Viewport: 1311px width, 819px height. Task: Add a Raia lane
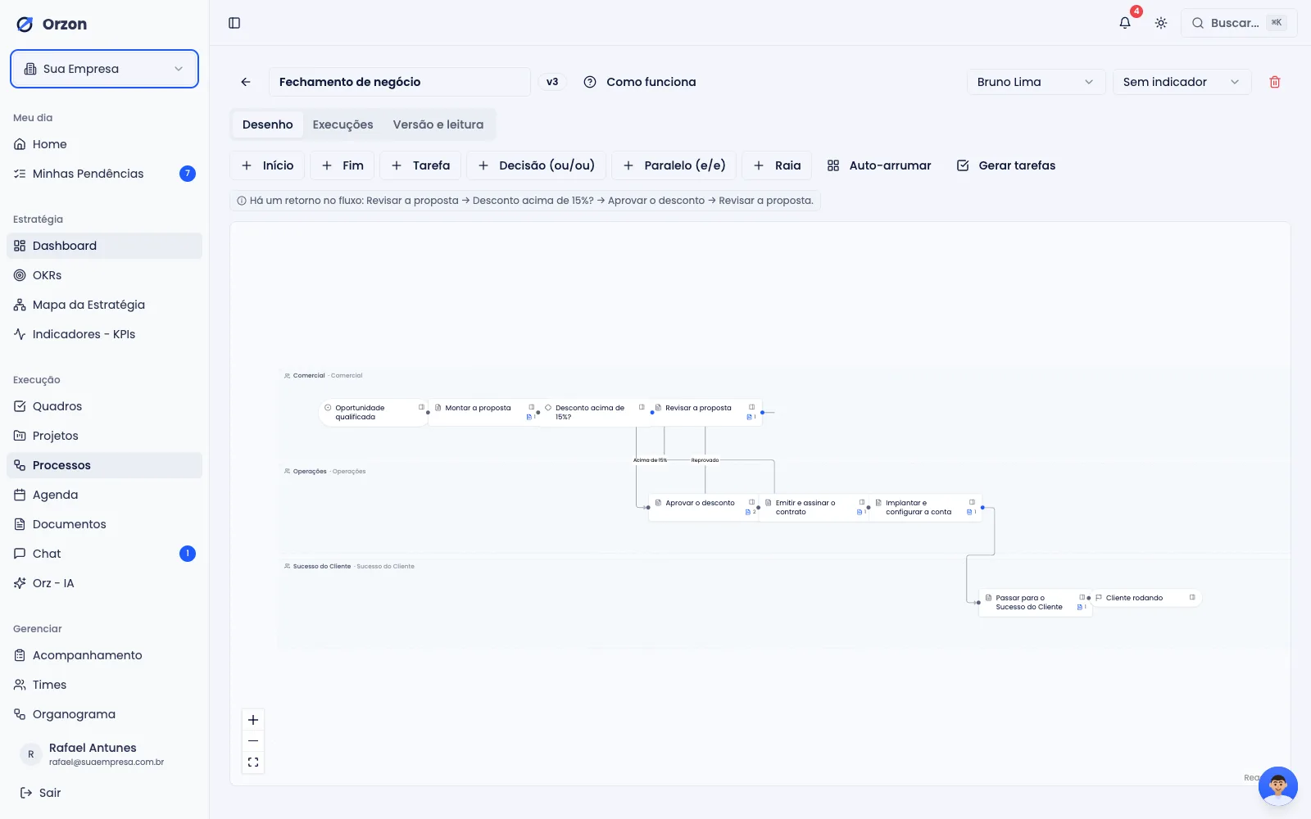[777, 165]
